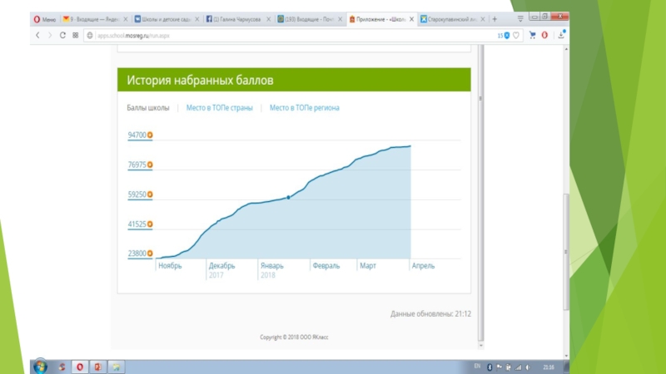Click the heart bookmark icon in address bar
The height and width of the screenshot is (374, 666).
coord(516,36)
